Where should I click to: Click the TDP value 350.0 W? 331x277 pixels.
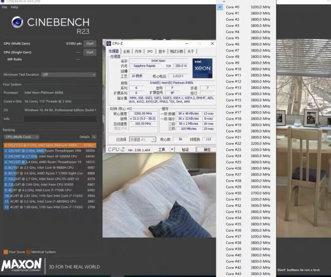point(181,66)
